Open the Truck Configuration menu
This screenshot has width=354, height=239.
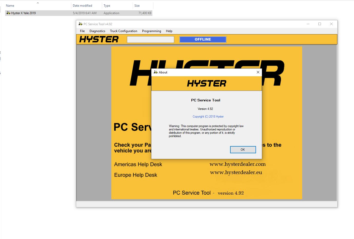tap(124, 31)
